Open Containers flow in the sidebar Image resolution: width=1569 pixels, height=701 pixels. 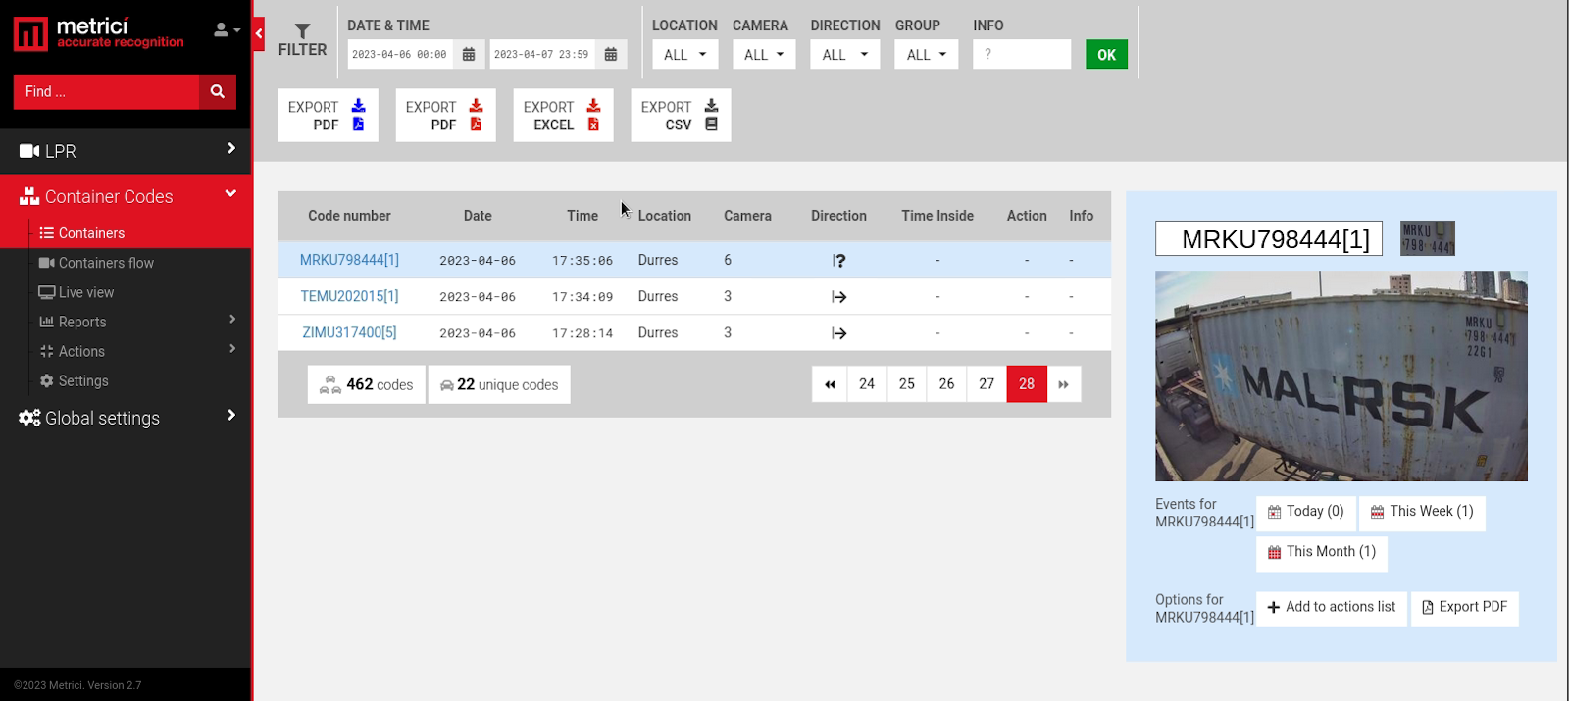pyautogui.click(x=106, y=263)
